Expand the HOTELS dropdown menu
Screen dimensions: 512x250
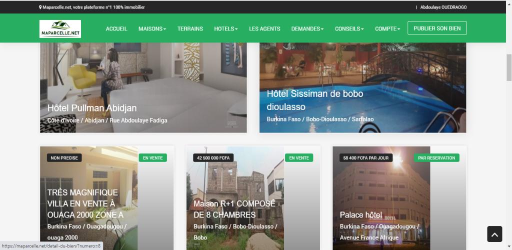(226, 28)
